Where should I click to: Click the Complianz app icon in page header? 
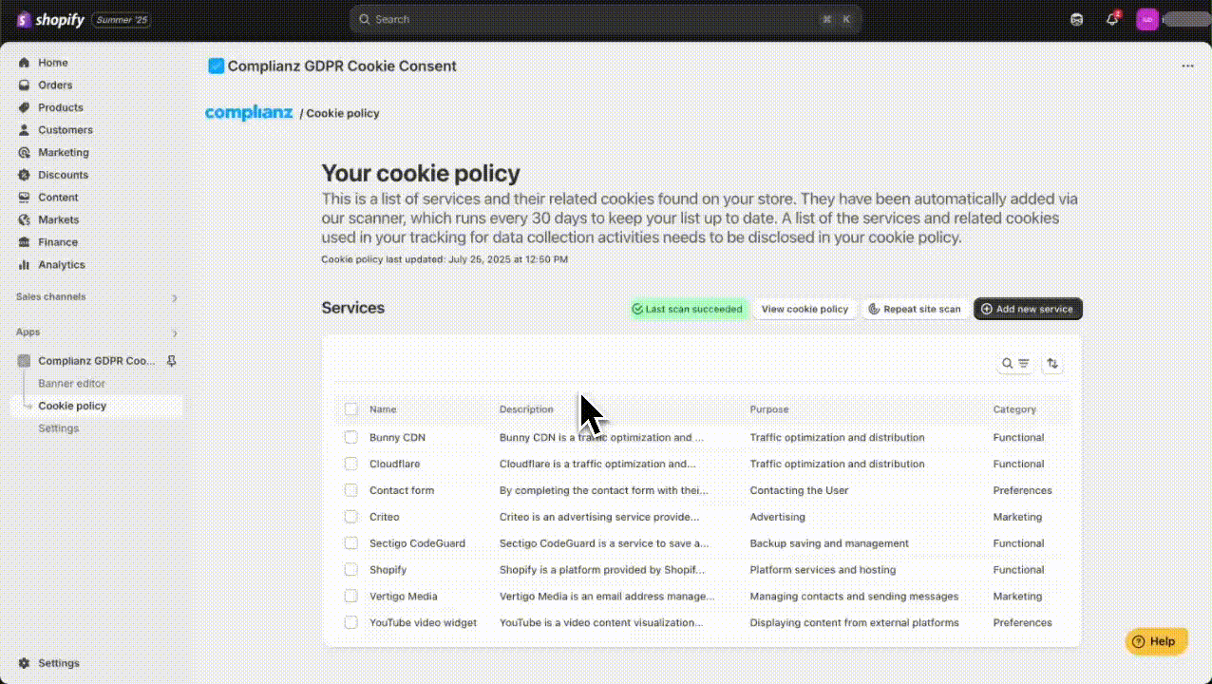[x=217, y=66]
